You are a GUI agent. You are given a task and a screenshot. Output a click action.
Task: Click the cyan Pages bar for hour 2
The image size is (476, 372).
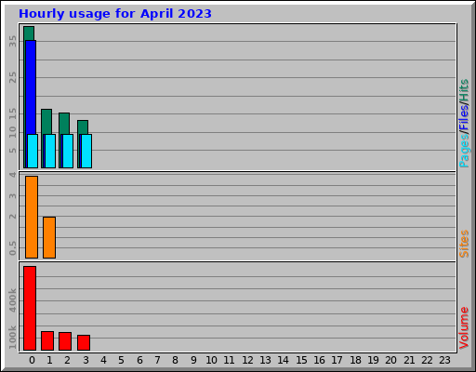[x=68, y=151]
